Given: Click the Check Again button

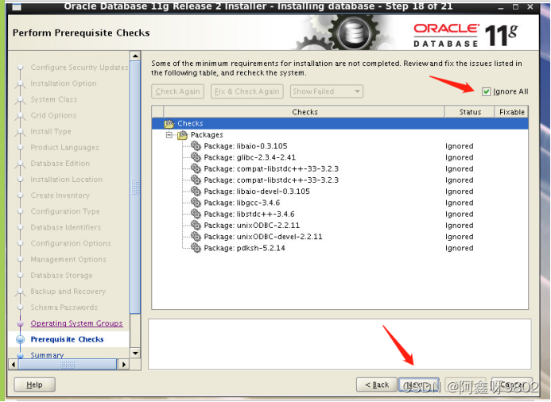Looking at the screenshot, I should [x=178, y=91].
